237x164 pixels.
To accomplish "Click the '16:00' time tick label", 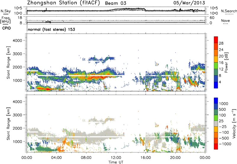I will 145,158.
